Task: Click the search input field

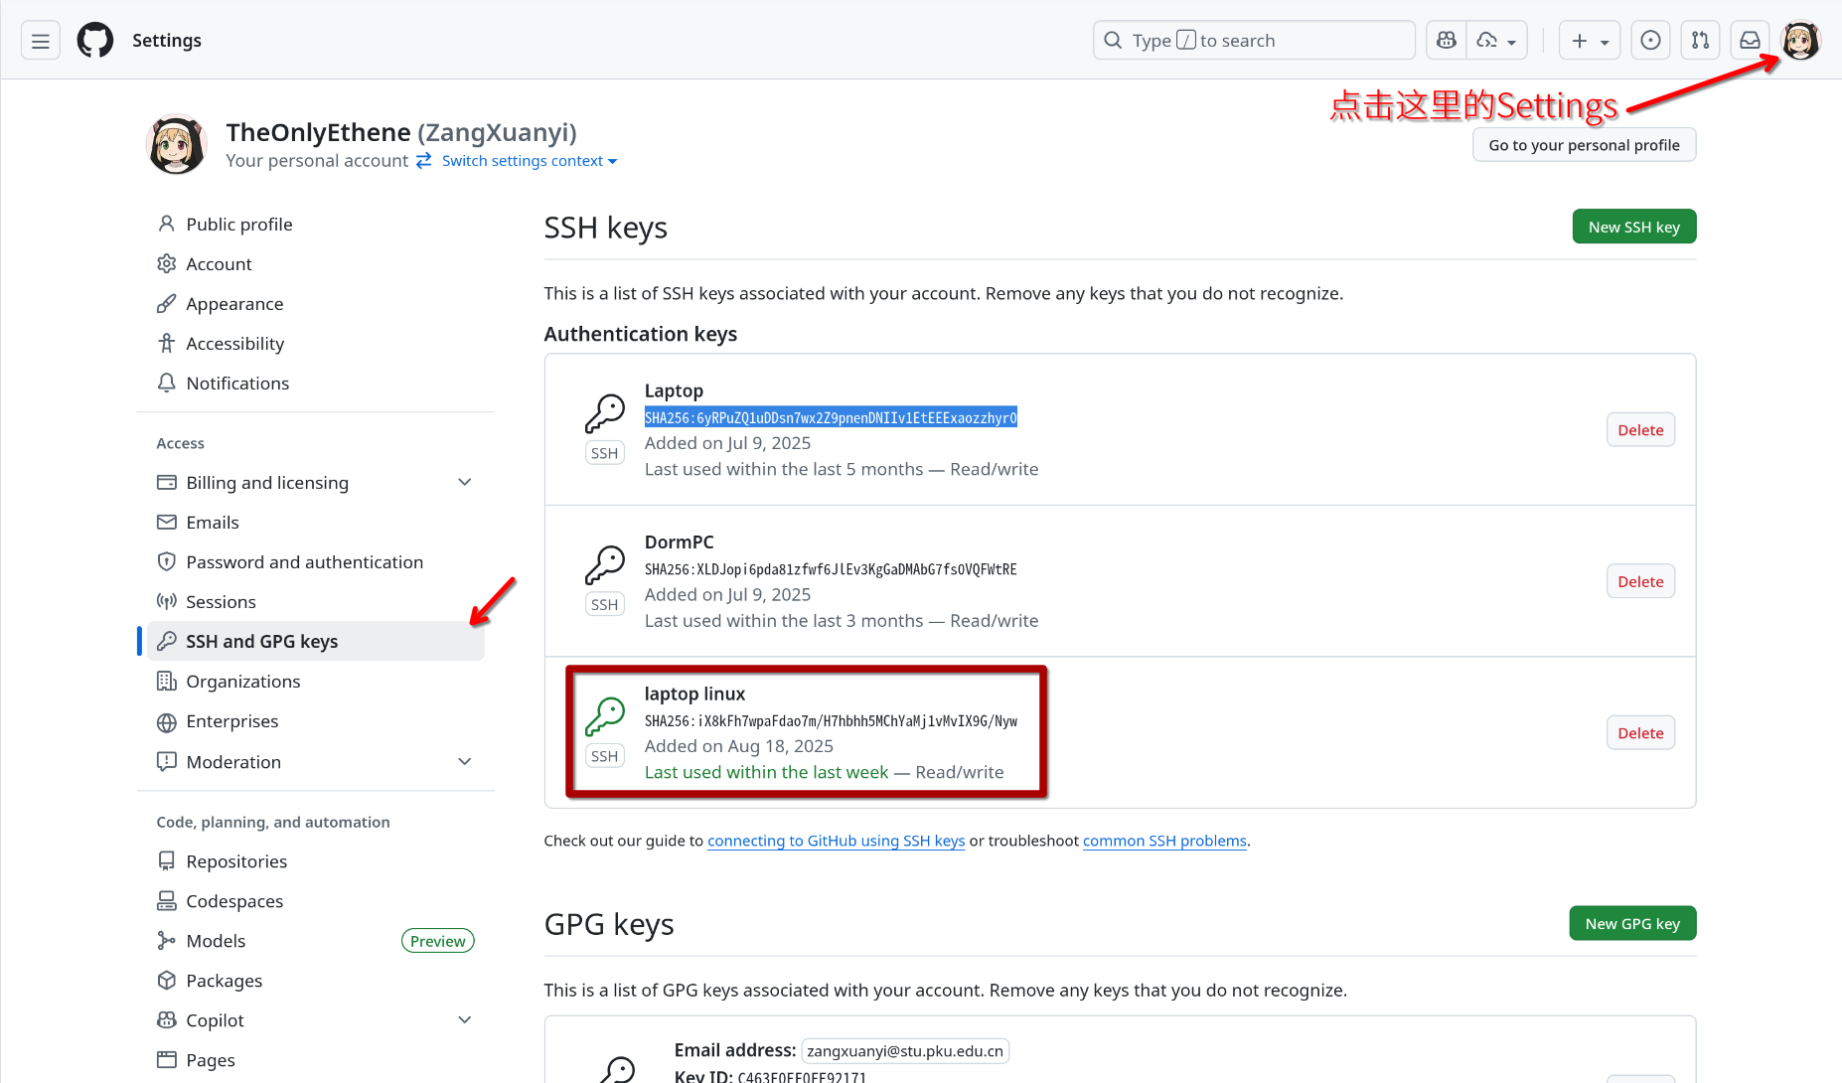Action: click(1252, 40)
